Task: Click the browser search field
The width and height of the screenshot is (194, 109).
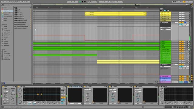Action: click(17, 5)
